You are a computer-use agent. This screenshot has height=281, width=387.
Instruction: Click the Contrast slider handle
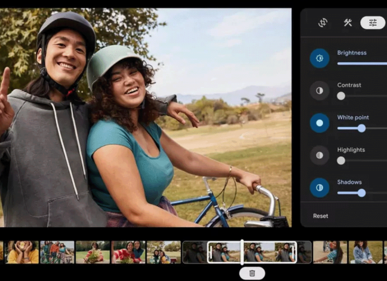click(x=341, y=96)
